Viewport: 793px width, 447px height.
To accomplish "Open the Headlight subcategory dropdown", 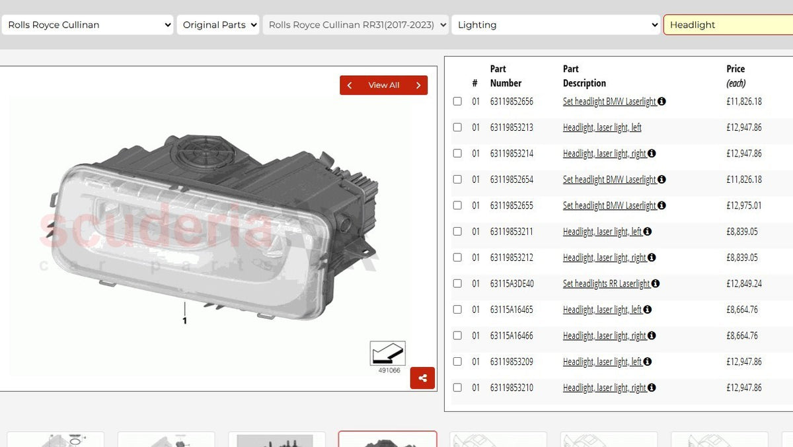I will point(728,25).
